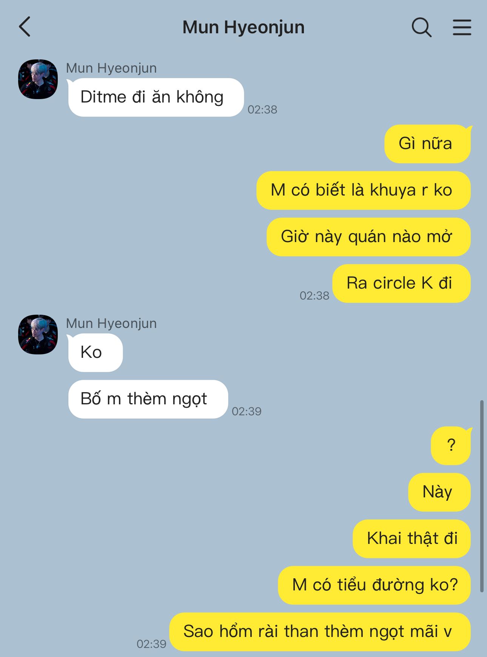Screen dimensions: 487x657
Task: Tap sender name above the "Ko" bubble
Action: click(111, 323)
